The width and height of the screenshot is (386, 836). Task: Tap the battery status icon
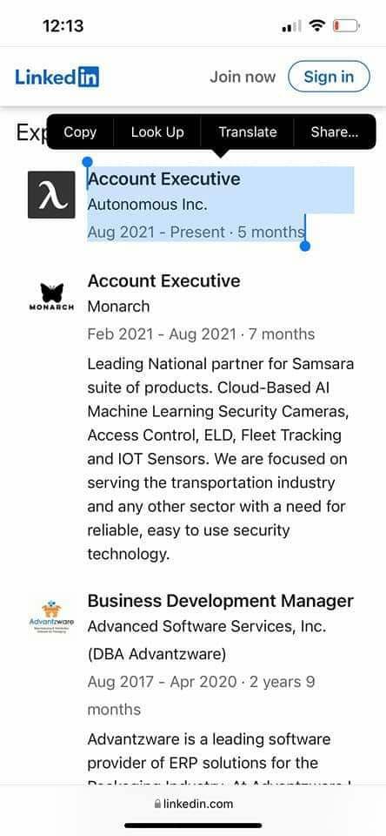pyautogui.click(x=346, y=25)
